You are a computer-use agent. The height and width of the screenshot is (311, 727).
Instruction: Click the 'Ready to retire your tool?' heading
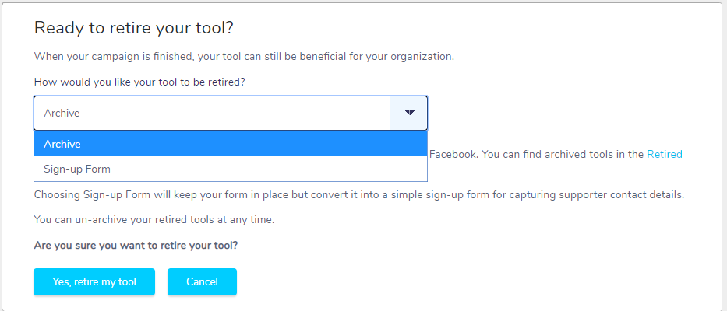coord(133,28)
